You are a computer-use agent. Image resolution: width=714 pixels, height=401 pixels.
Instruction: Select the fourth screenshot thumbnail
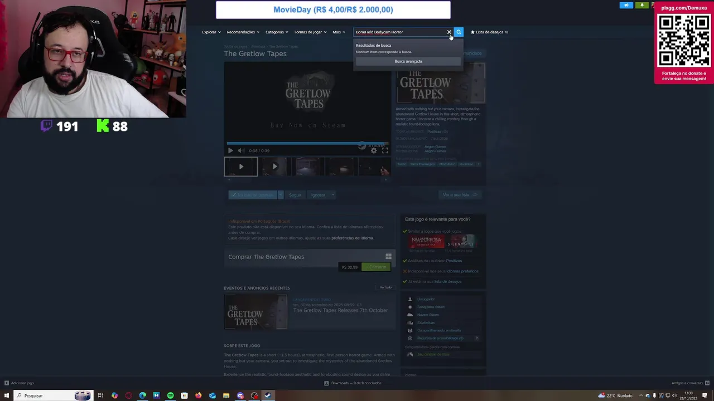pyautogui.click(x=341, y=167)
